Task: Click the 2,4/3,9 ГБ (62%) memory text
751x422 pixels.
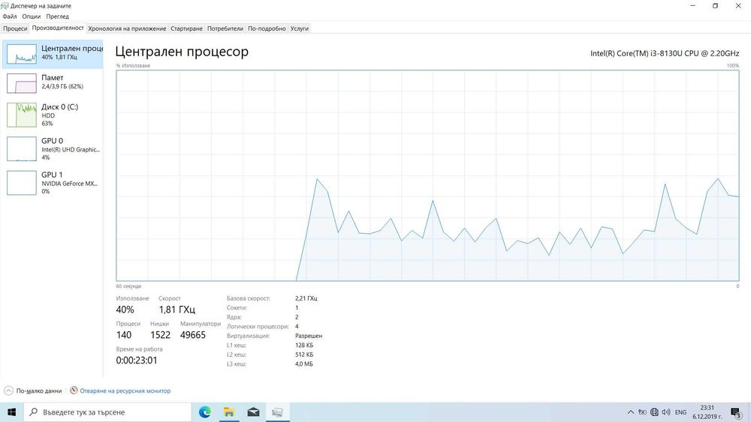Action: pos(62,86)
